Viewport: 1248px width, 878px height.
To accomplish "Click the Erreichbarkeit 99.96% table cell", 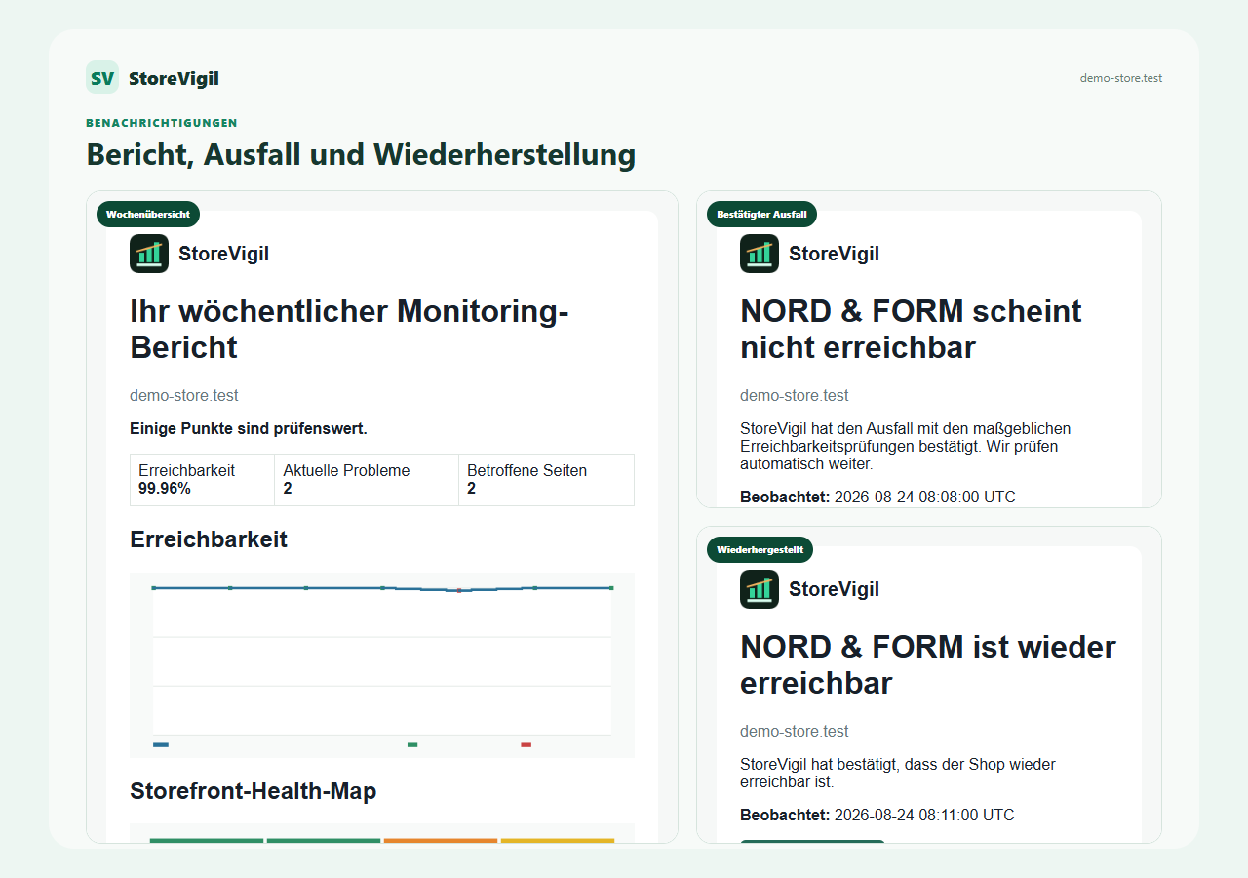I will 202,480.
